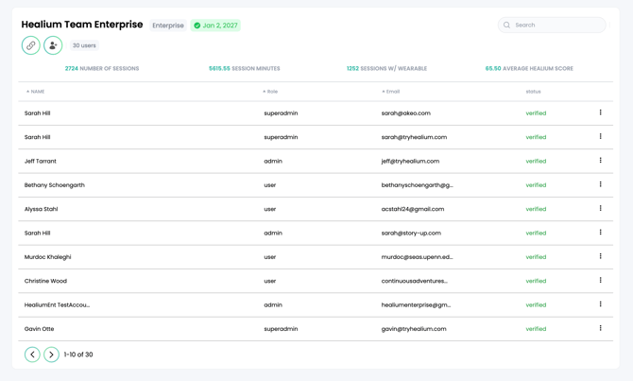Sort the table by NAME column

36,92
